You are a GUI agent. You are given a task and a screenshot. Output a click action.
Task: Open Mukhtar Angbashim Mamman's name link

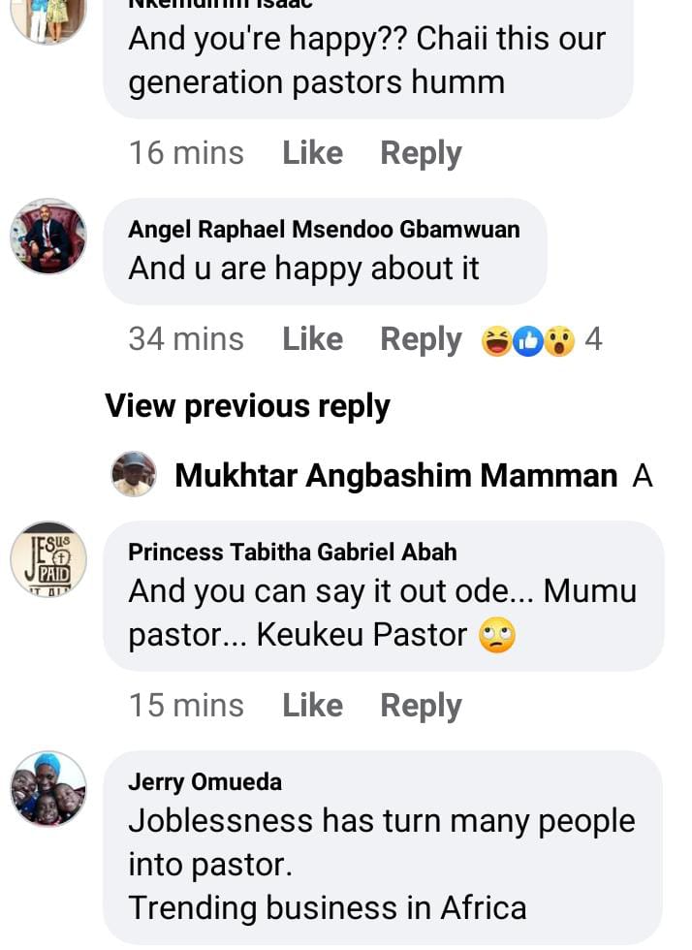click(x=395, y=476)
